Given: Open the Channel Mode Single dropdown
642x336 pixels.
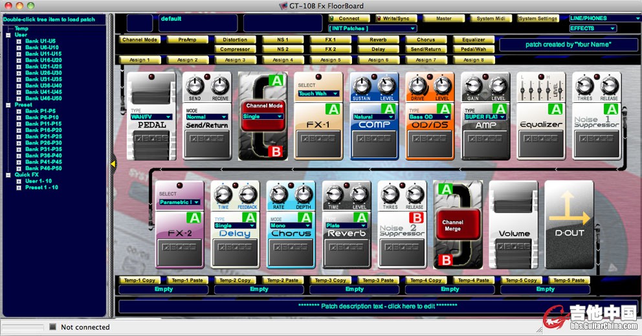Looking at the screenshot, I should pyautogui.click(x=263, y=117).
